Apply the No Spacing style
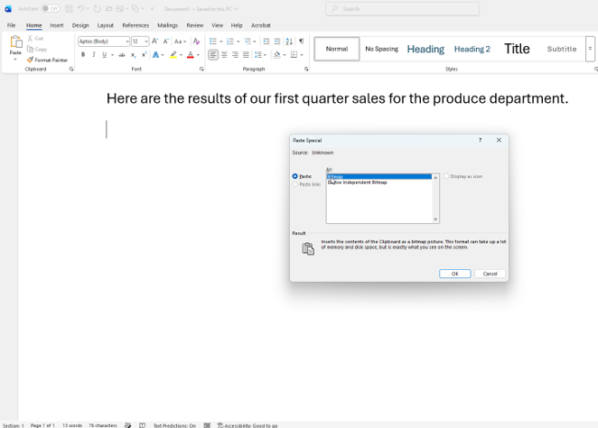This screenshot has height=428, width=598. (x=381, y=49)
